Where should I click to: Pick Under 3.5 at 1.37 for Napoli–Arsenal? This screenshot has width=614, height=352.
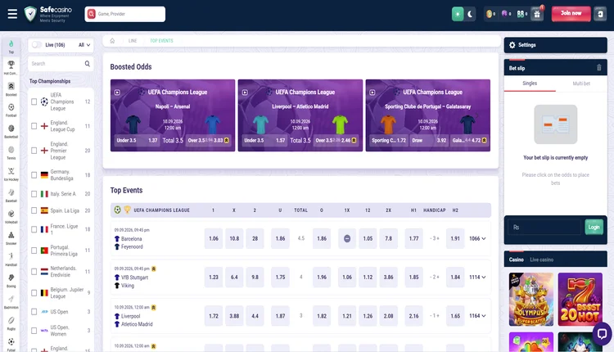tap(137, 140)
